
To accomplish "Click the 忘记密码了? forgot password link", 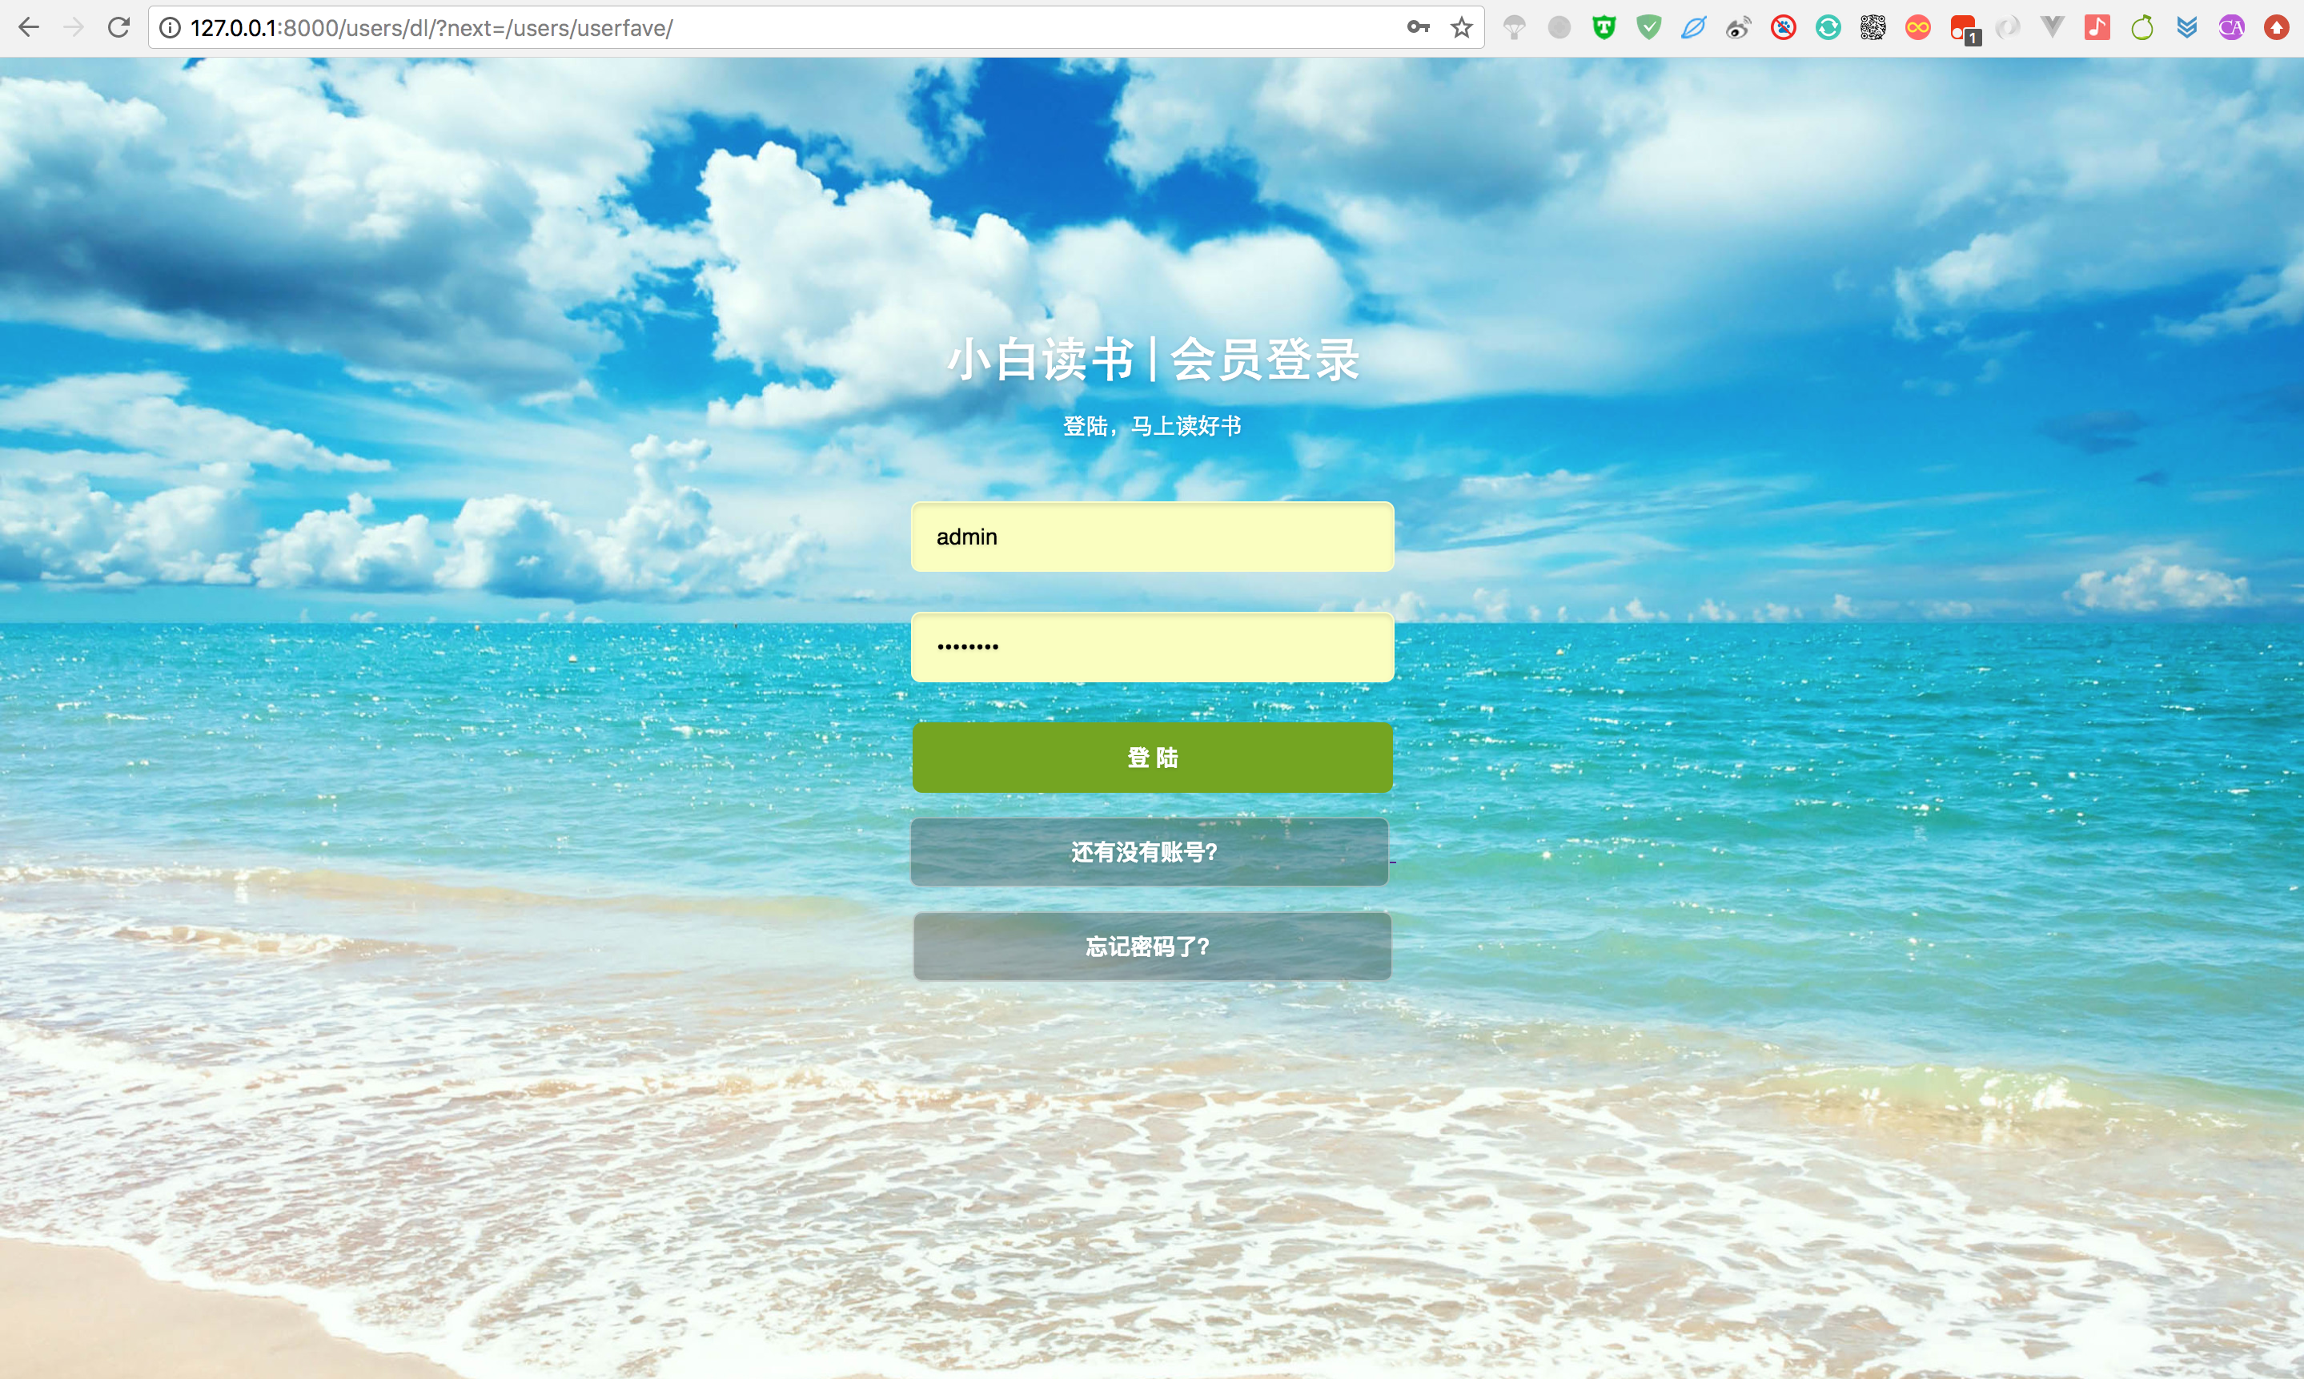I will coord(1151,946).
